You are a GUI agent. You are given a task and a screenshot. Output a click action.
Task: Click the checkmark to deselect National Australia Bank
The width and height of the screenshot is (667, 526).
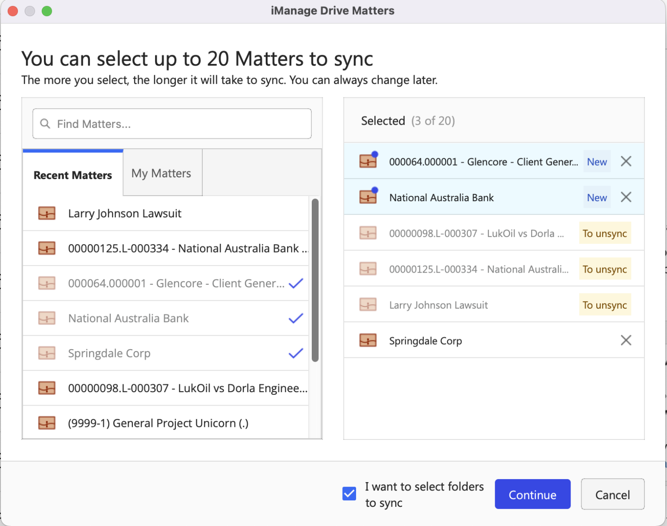(295, 318)
